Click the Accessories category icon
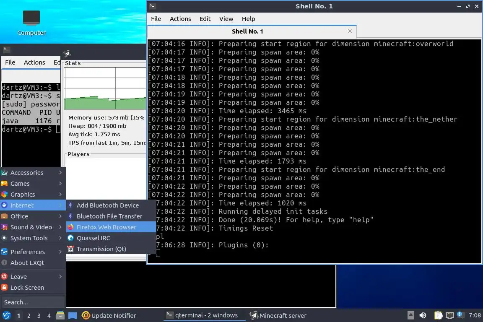Image resolution: width=483 pixels, height=322 pixels. point(4,173)
